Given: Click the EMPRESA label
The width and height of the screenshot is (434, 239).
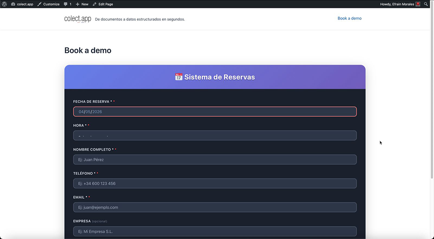Looking at the screenshot, I should click(x=82, y=221).
